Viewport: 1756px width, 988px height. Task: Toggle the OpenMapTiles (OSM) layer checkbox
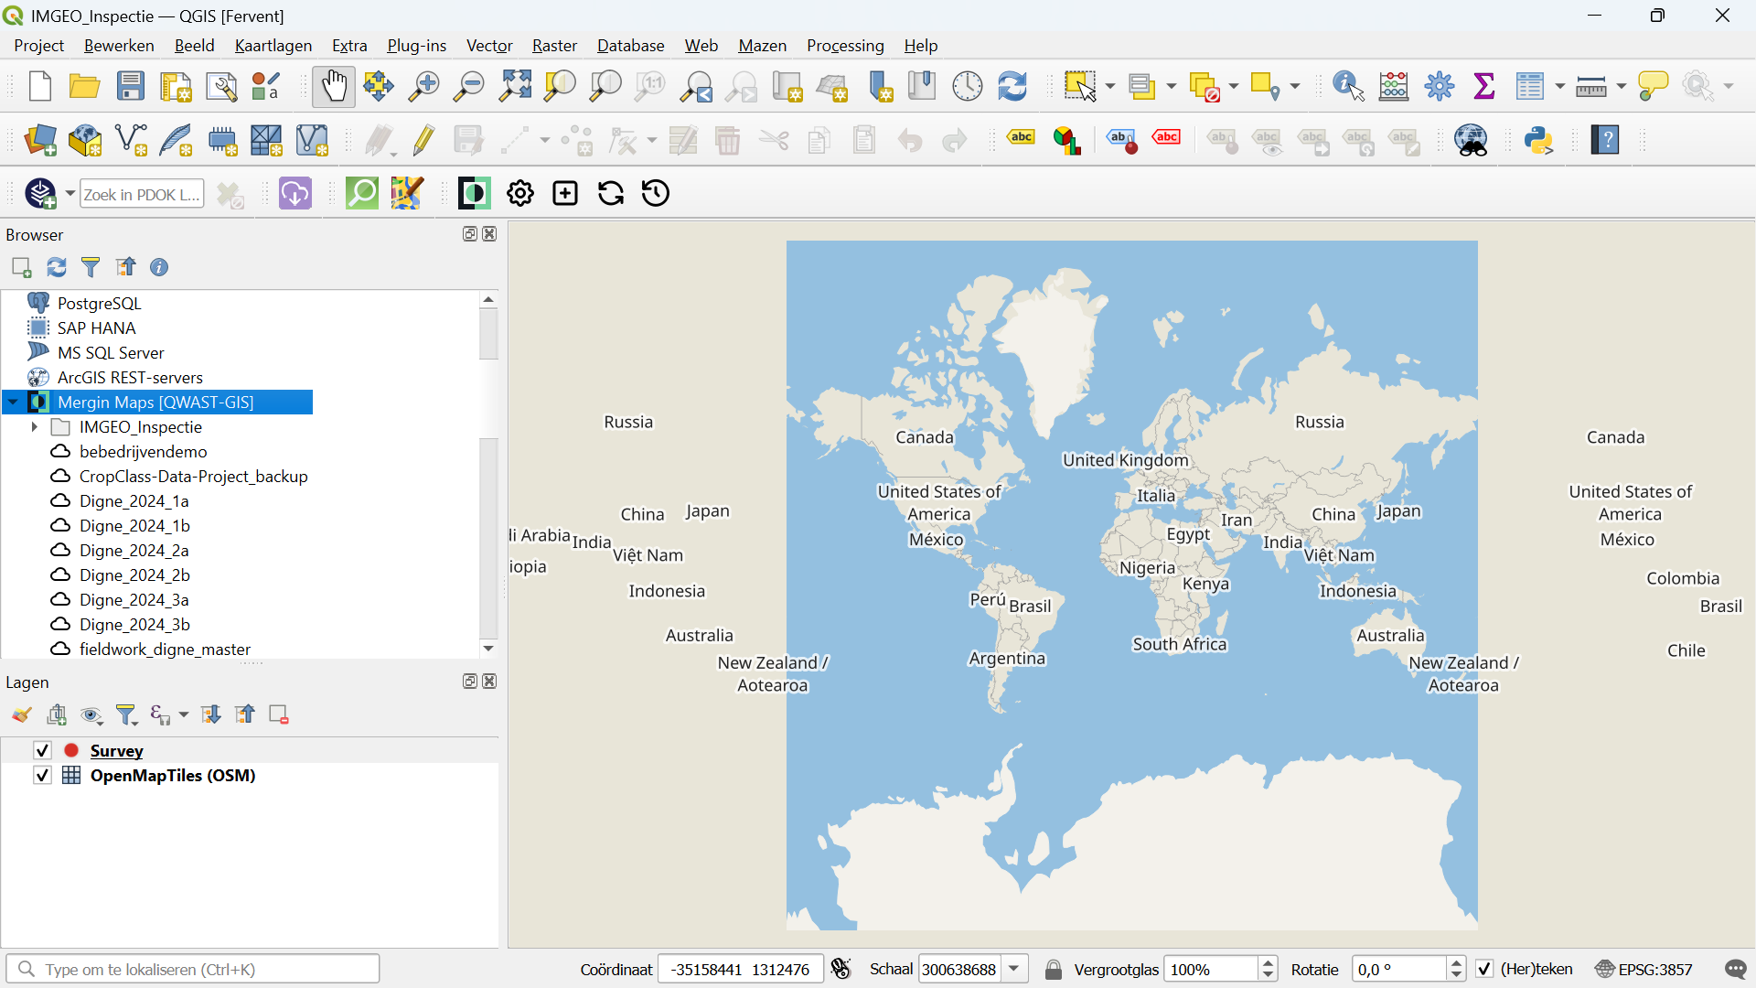[x=42, y=776]
